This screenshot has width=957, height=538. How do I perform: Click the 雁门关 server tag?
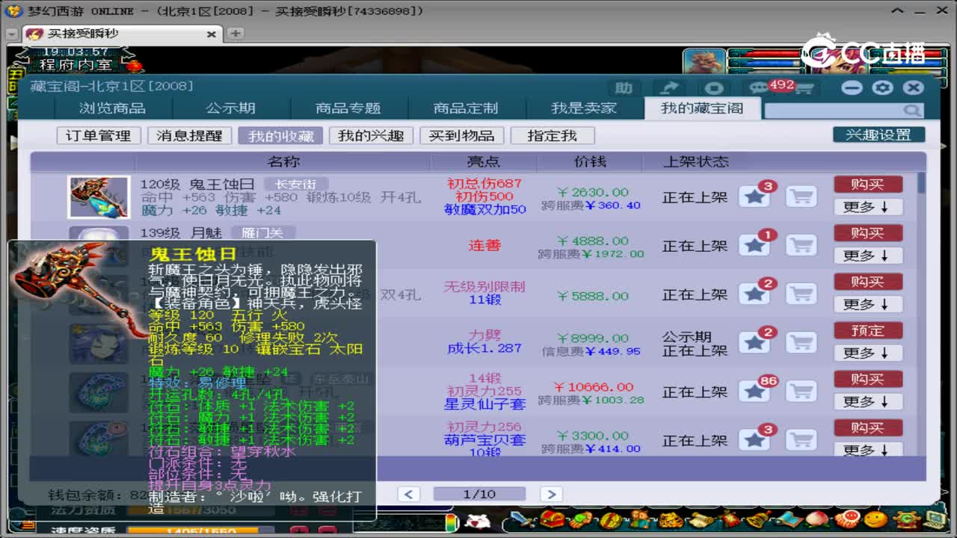pyautogui.click(x=262, y=232)
